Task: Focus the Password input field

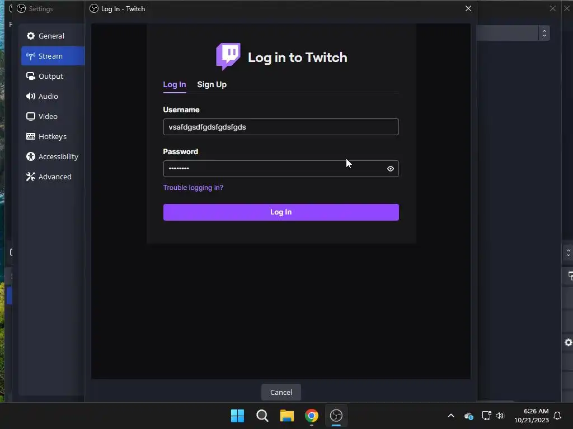Action: [x=281, y=169]
